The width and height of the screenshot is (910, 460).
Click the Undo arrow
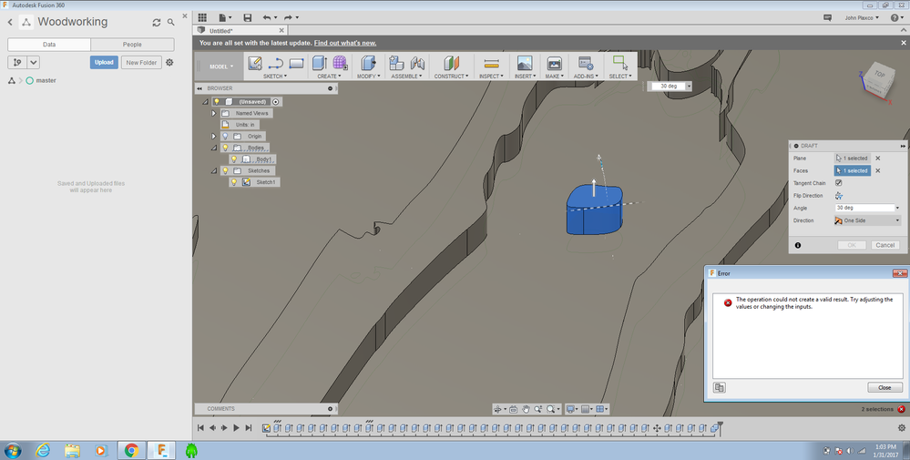pos(266,18)
